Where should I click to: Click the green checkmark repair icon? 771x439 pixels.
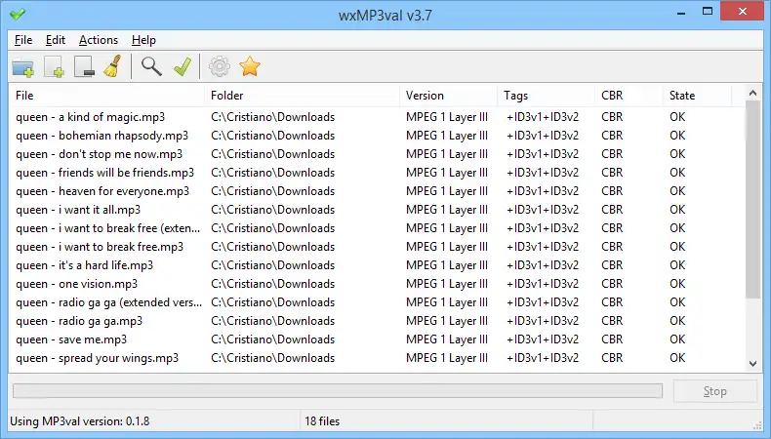[x=182, y=66]
